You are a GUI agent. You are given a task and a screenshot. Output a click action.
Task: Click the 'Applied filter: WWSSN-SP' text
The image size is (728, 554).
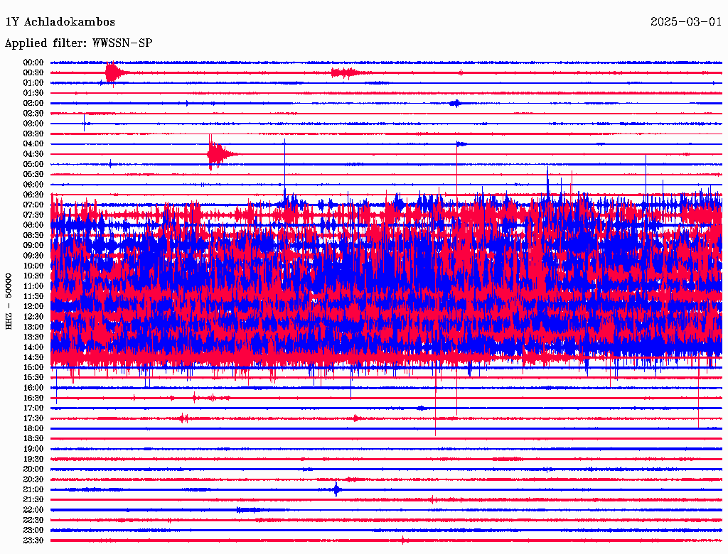pyautogui.click(x=78, y=43)
